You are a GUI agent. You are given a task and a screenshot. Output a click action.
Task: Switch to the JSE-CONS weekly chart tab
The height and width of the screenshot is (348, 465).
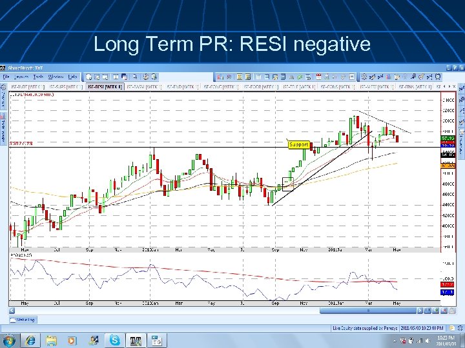338,87
